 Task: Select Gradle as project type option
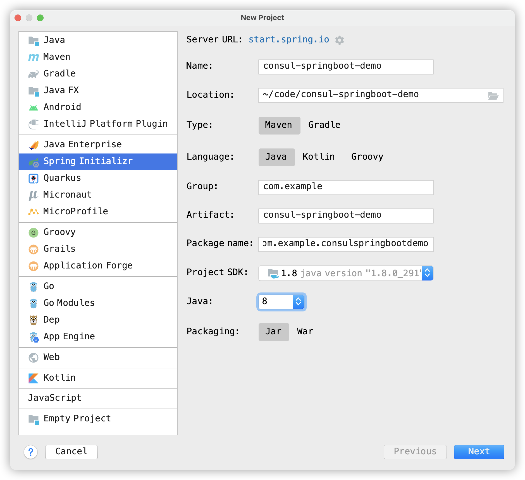point(324,125)
